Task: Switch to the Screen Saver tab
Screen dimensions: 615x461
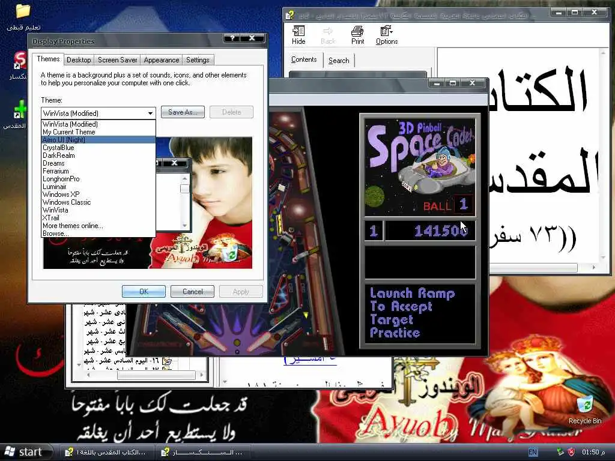Action: [117, 60]
